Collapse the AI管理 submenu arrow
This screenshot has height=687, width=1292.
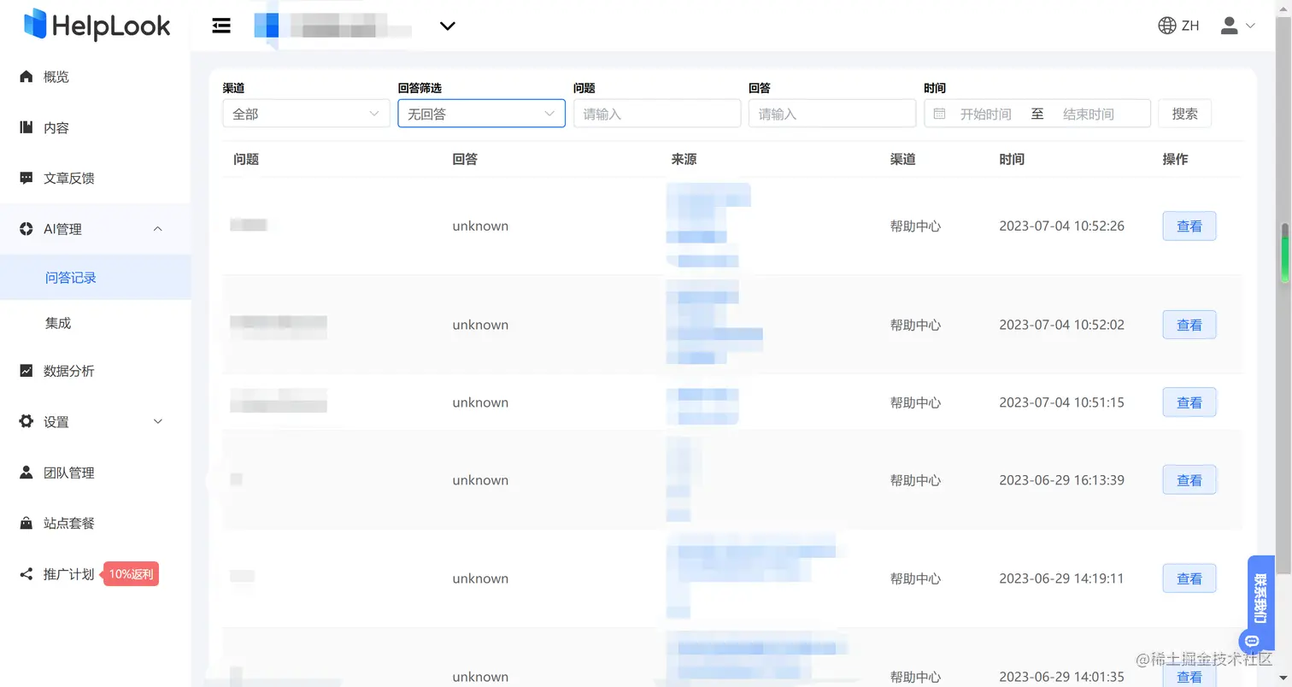tap(157, 229)
